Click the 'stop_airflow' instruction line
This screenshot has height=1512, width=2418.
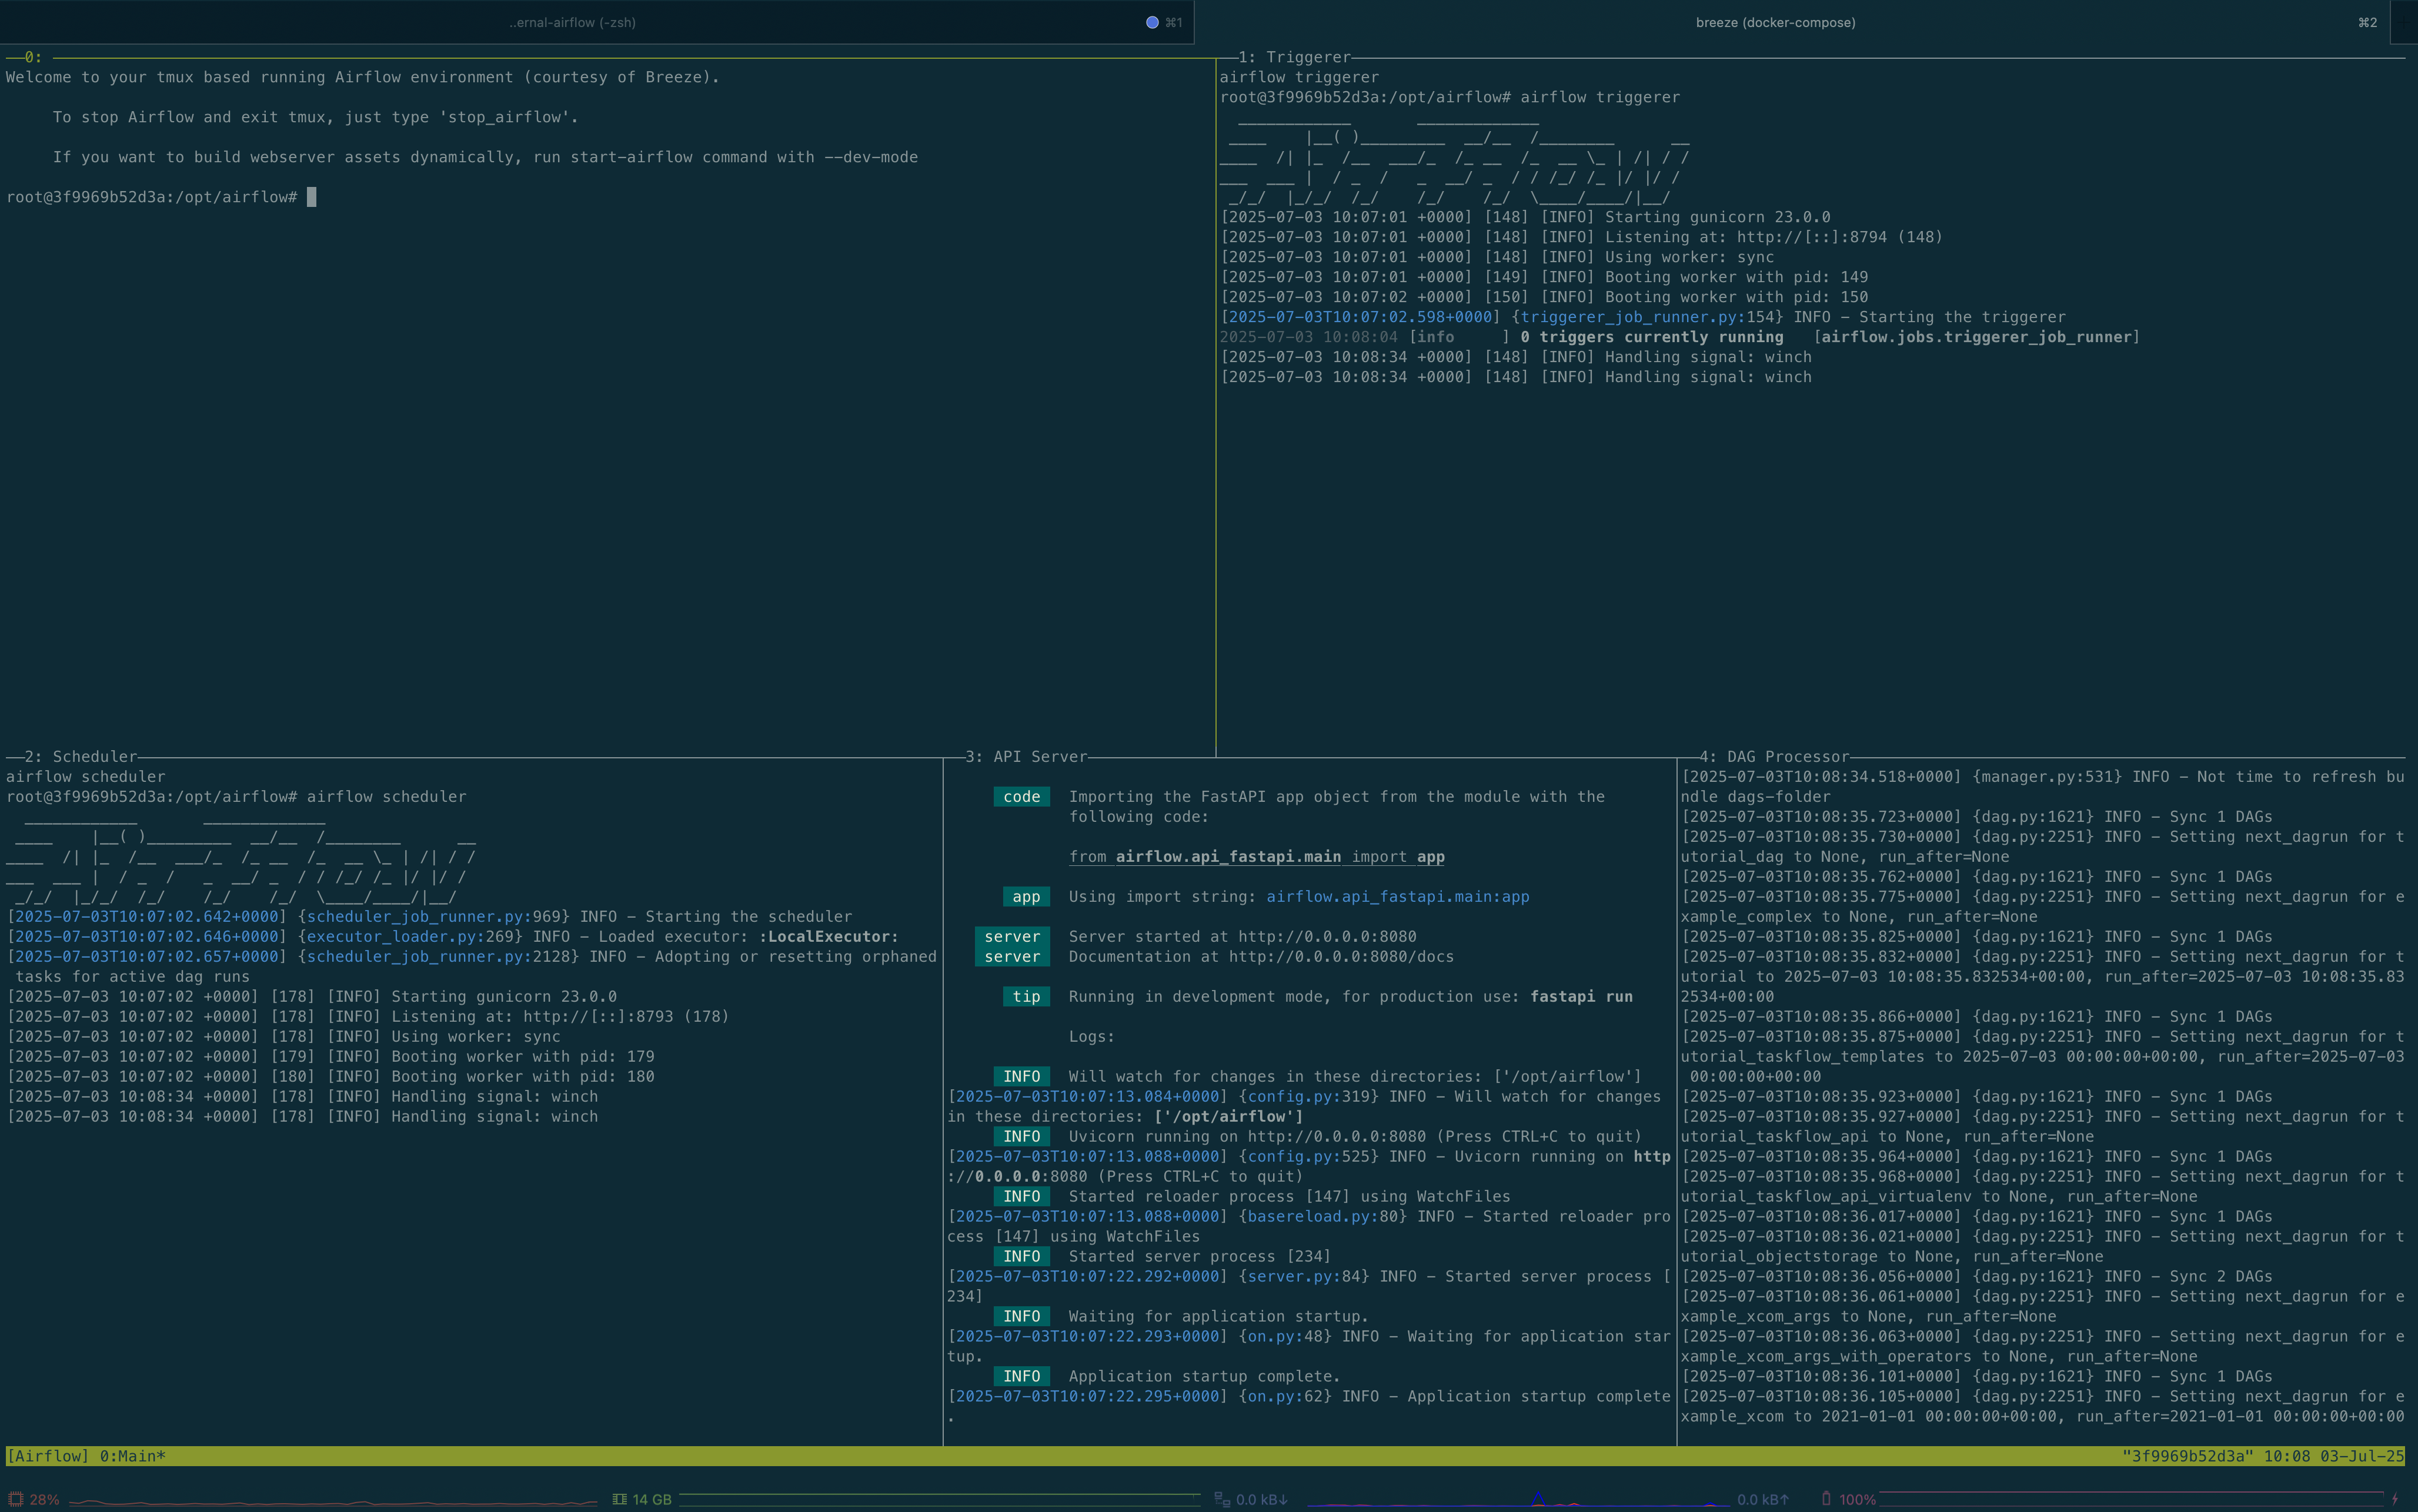click(316, 117)
